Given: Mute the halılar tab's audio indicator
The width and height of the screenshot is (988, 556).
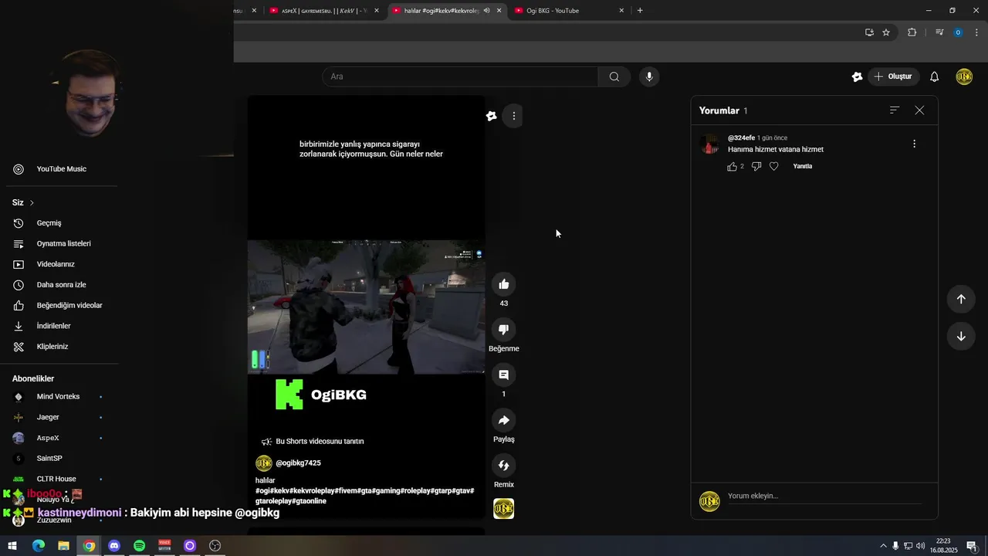Looking at the screenshot, I should tap(486, 11).
